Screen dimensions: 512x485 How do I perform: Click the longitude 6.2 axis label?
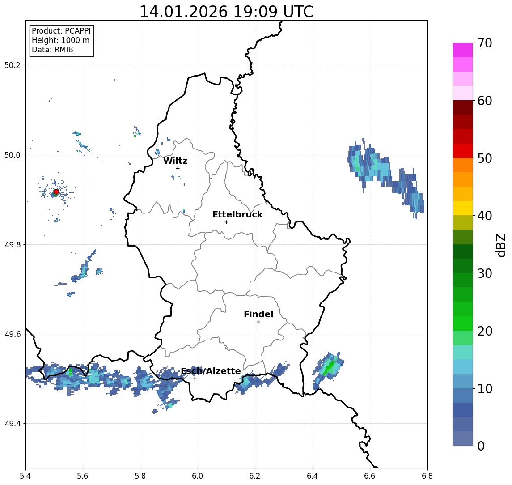coord(255,476)
